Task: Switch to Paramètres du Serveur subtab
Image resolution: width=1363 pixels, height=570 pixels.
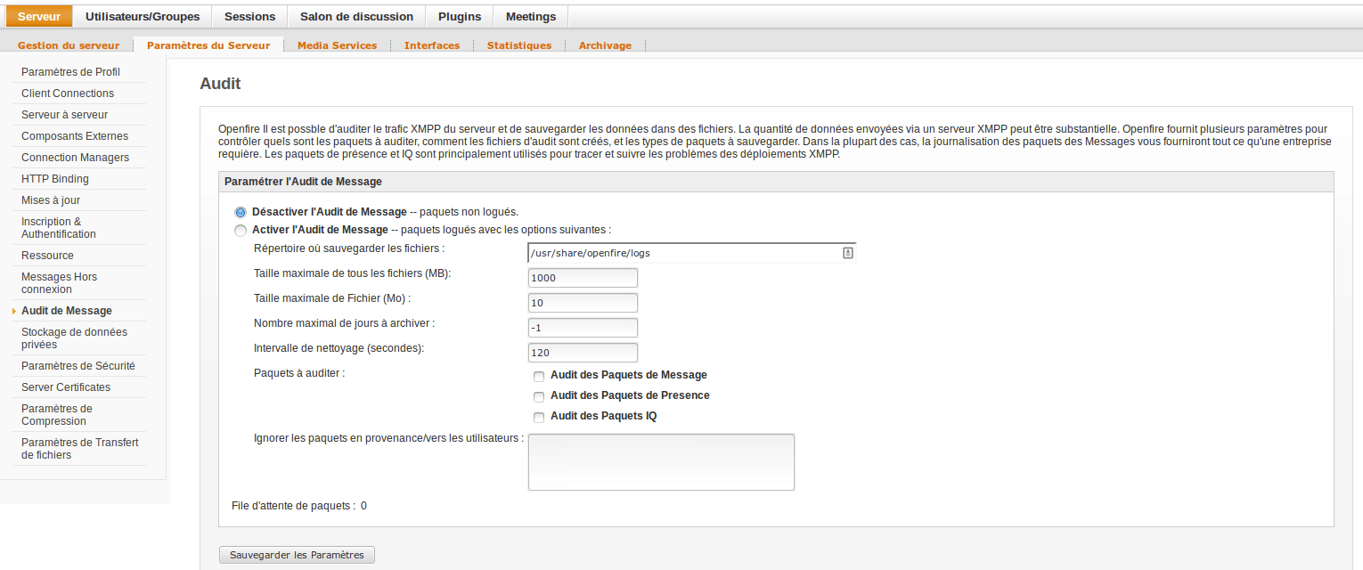Action: [208, 45]
